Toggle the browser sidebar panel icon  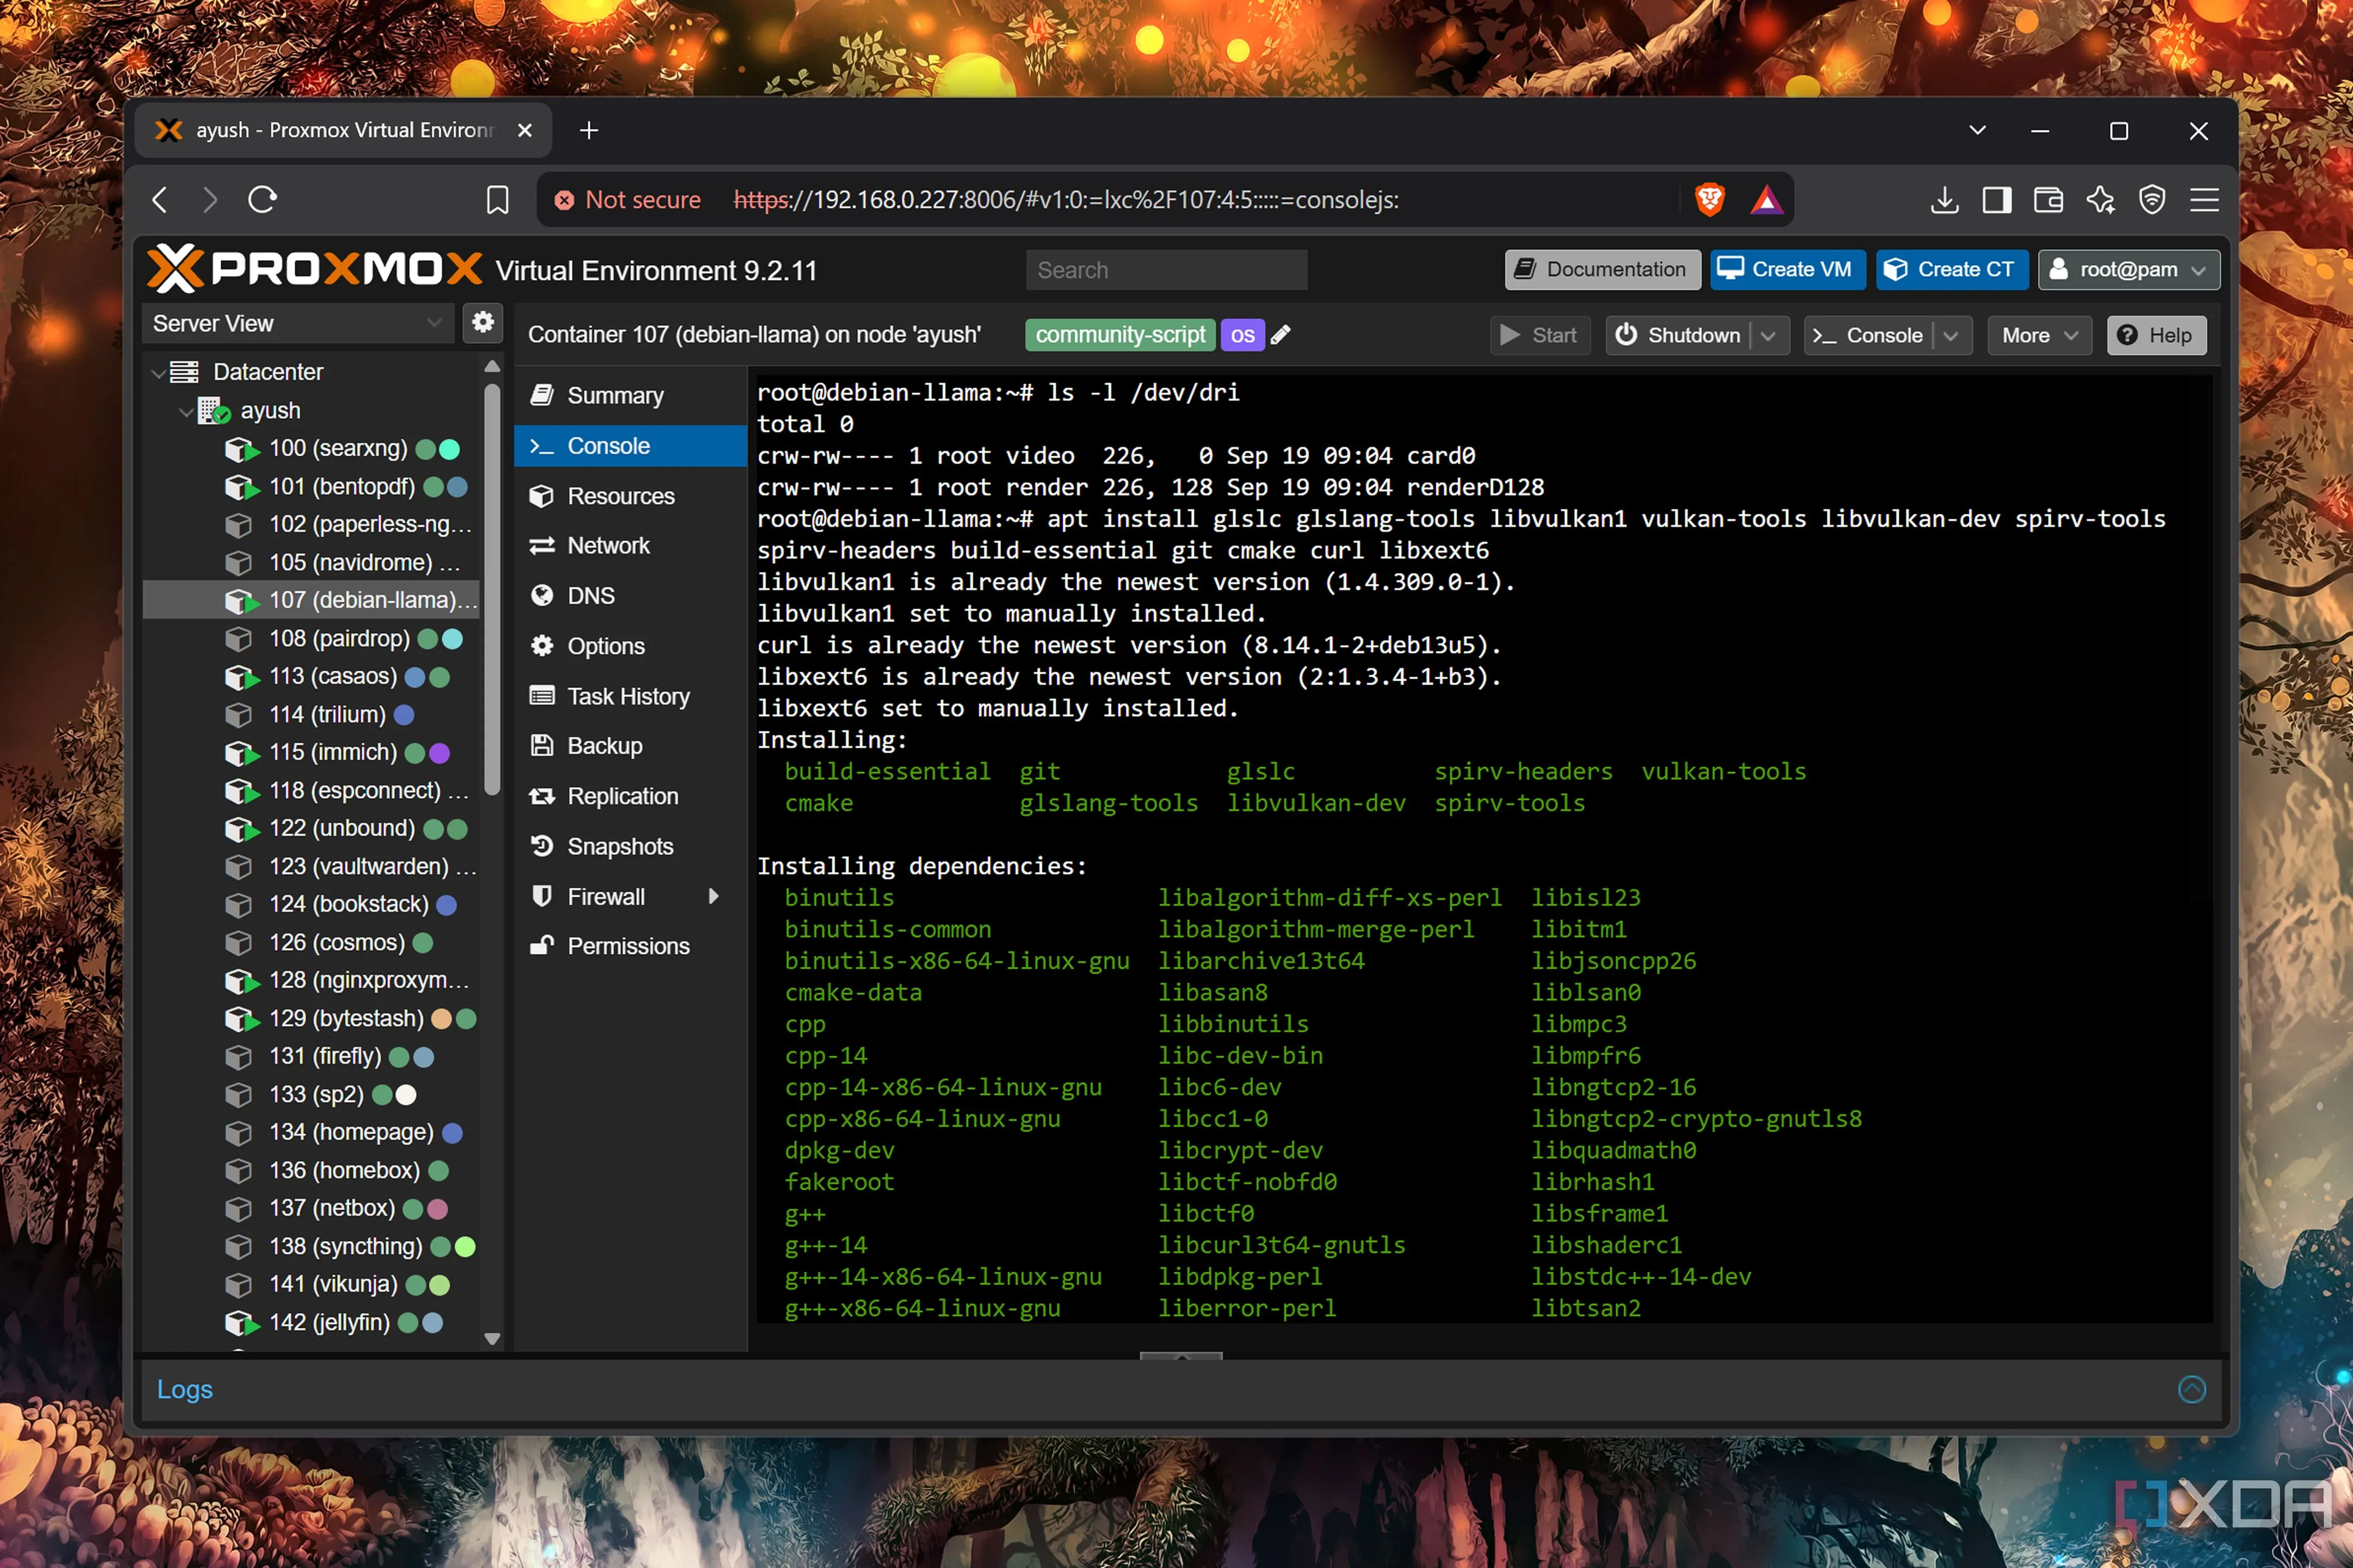pos(1997,200)
